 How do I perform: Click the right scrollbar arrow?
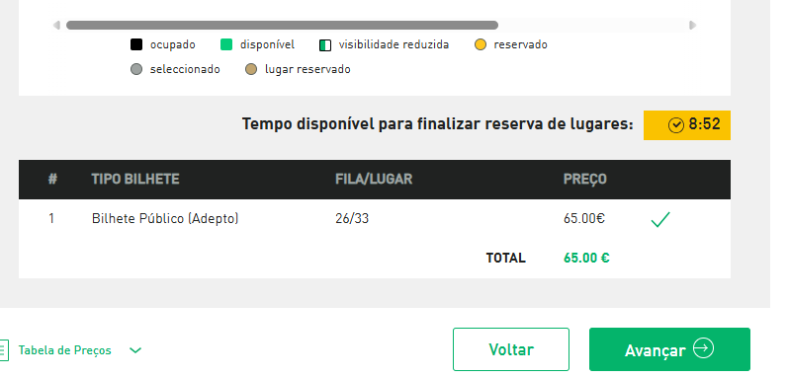click(x=692, y=25)
